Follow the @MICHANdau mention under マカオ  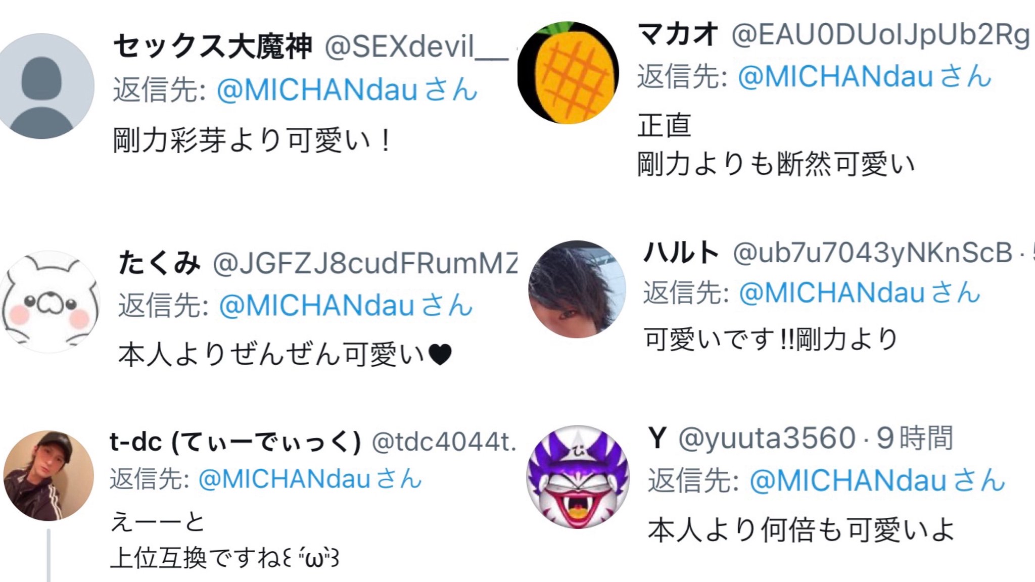click(864, 76)
